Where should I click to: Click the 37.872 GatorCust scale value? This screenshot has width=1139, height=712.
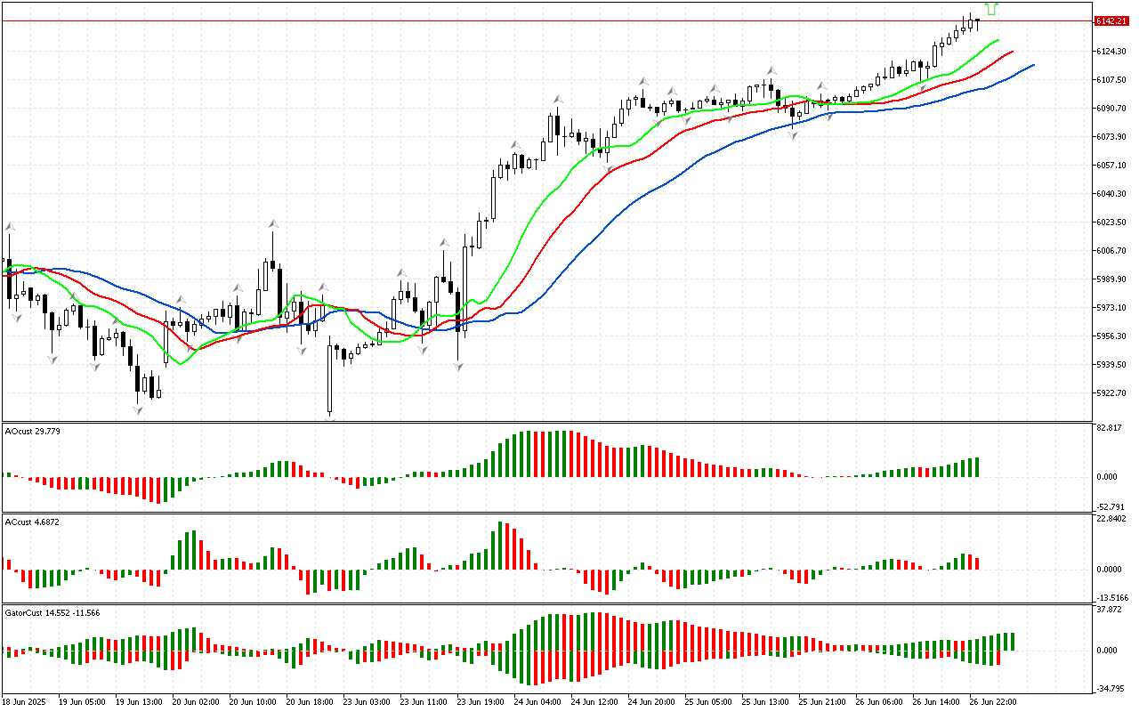tap(1107, 610)
